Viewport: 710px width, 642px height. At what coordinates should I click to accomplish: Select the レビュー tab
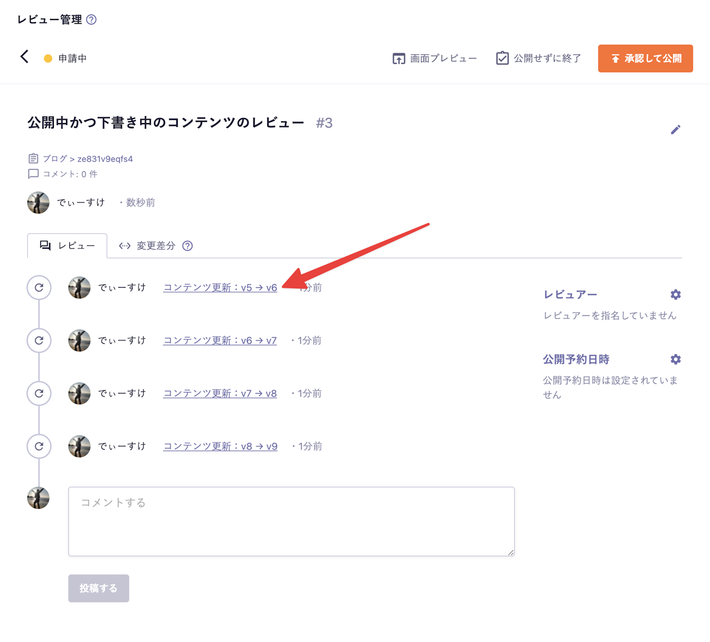coord(67,246)
